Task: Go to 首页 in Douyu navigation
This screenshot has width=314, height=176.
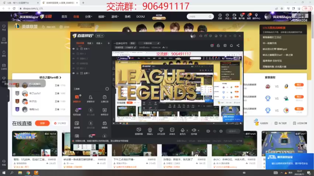Action: (64, 16)
